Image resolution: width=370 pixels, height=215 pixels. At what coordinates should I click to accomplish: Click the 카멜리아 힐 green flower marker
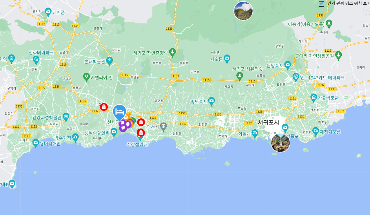coord(86,77)
